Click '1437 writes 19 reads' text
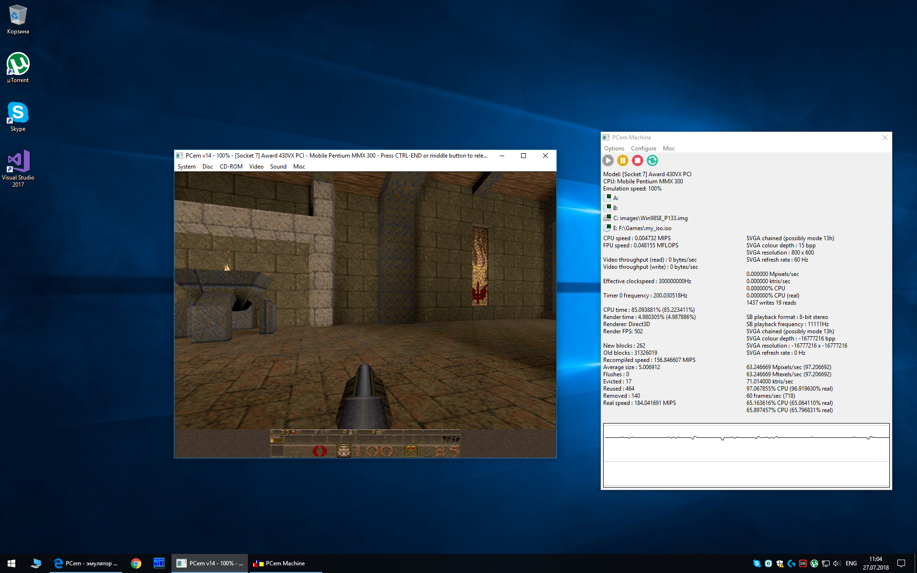 pyautogui.click(x=771, y=303)
